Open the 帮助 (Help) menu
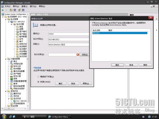This screenshot has width=159, height=119. tap(42, 6)
